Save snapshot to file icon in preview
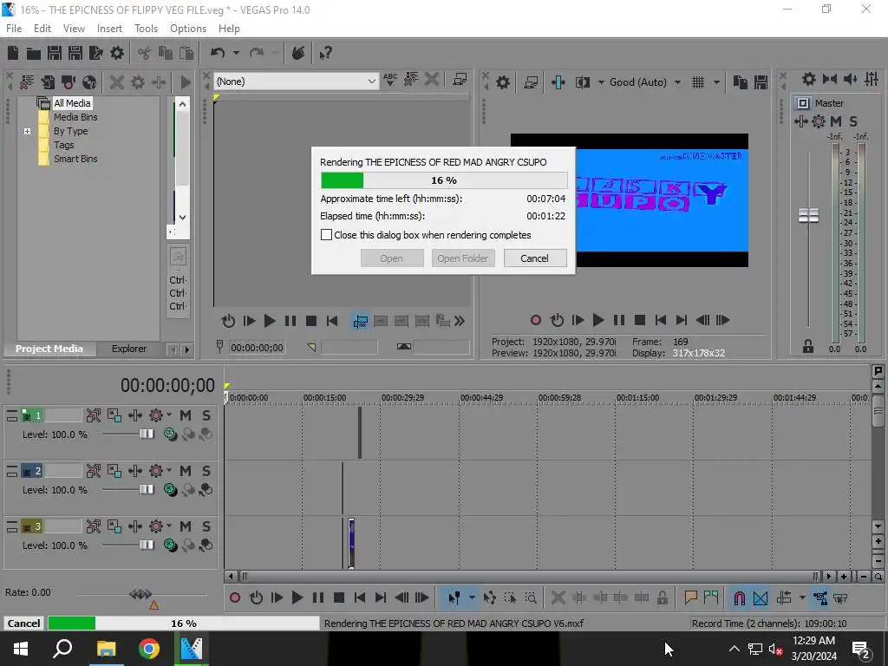Screen dimensions: 888x666 click(x=761, y=82)
